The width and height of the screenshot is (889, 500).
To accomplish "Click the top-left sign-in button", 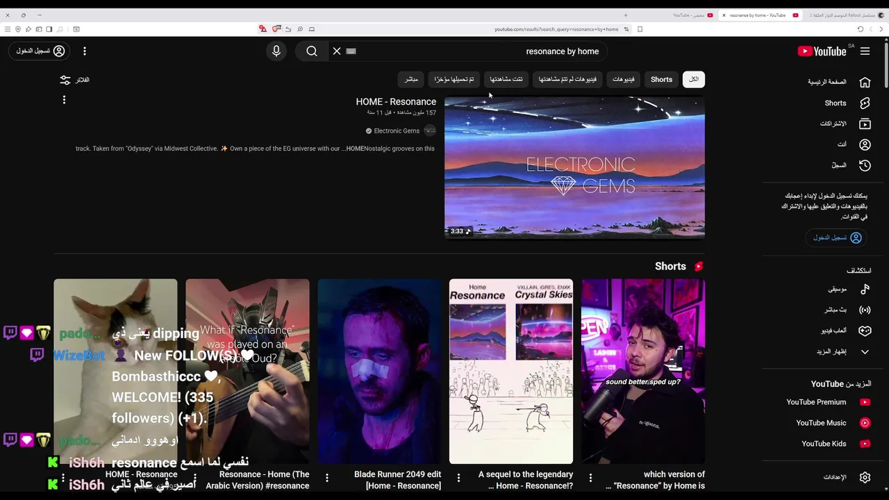I will [x=40, y=51].
